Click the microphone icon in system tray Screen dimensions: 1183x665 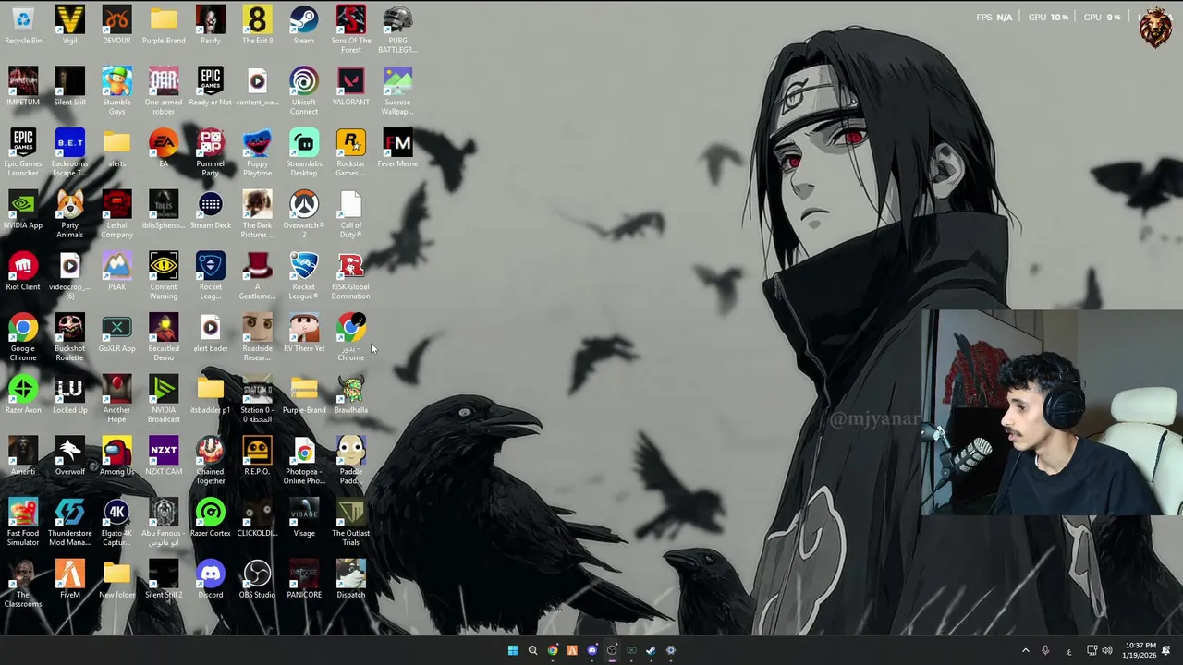1045,650
